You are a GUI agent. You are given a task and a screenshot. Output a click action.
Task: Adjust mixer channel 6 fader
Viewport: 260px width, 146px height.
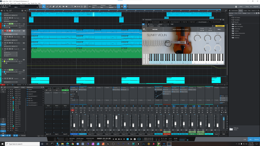tap(116, 117)
